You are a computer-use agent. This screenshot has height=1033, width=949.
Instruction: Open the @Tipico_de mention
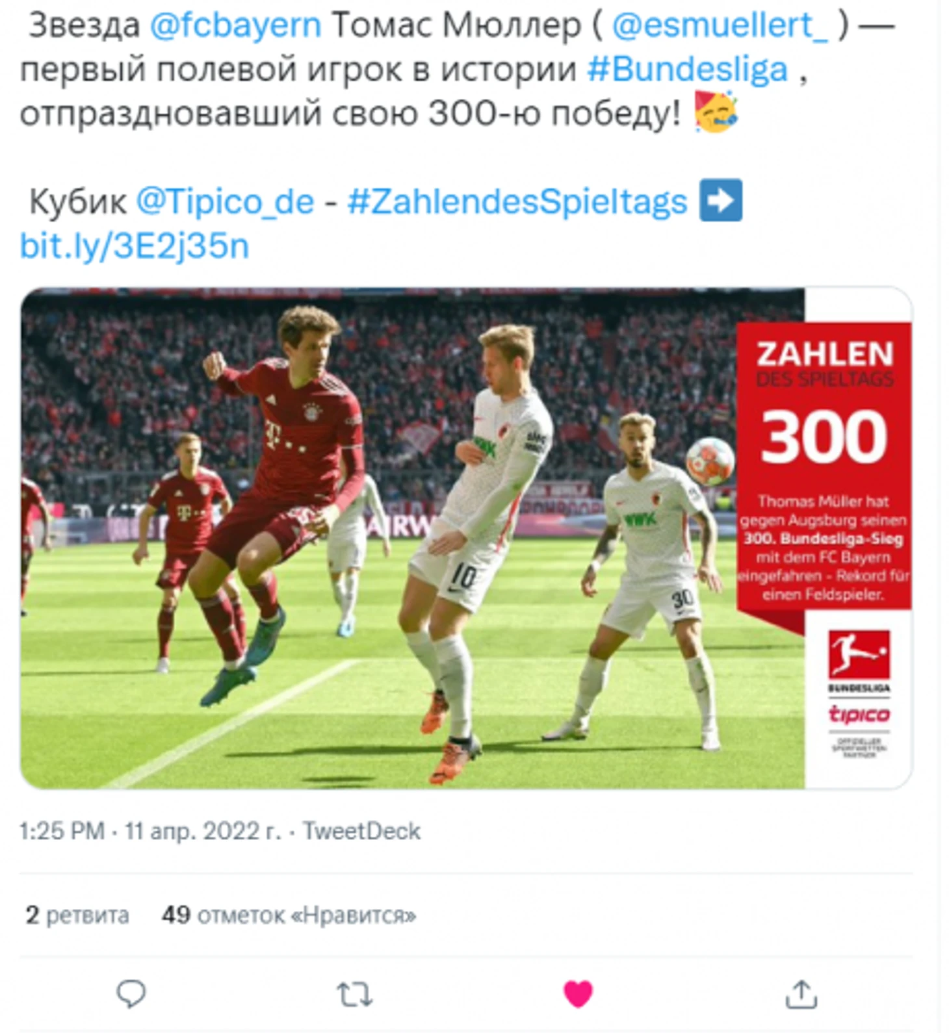tap(225, 201)
